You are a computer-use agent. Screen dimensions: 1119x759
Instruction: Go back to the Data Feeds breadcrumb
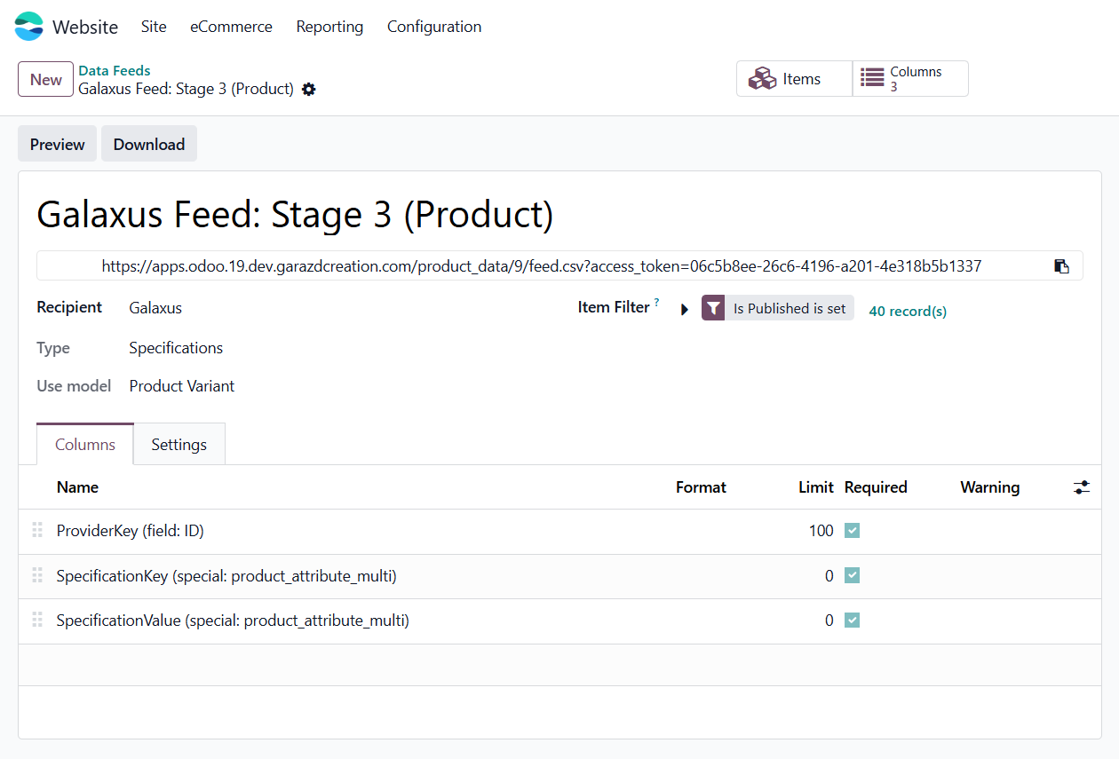pos(115,70)
